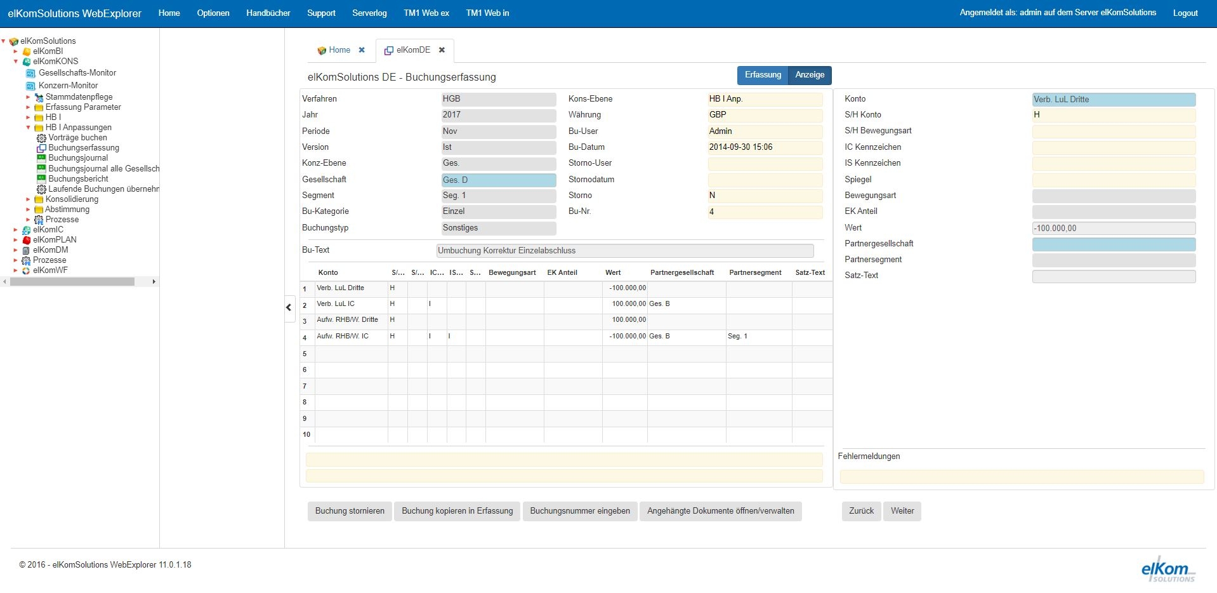This screenshot has height=593, width=1217.
Task: Expand the Konsolidierung folder arrow
Action: tap(28, 199)
